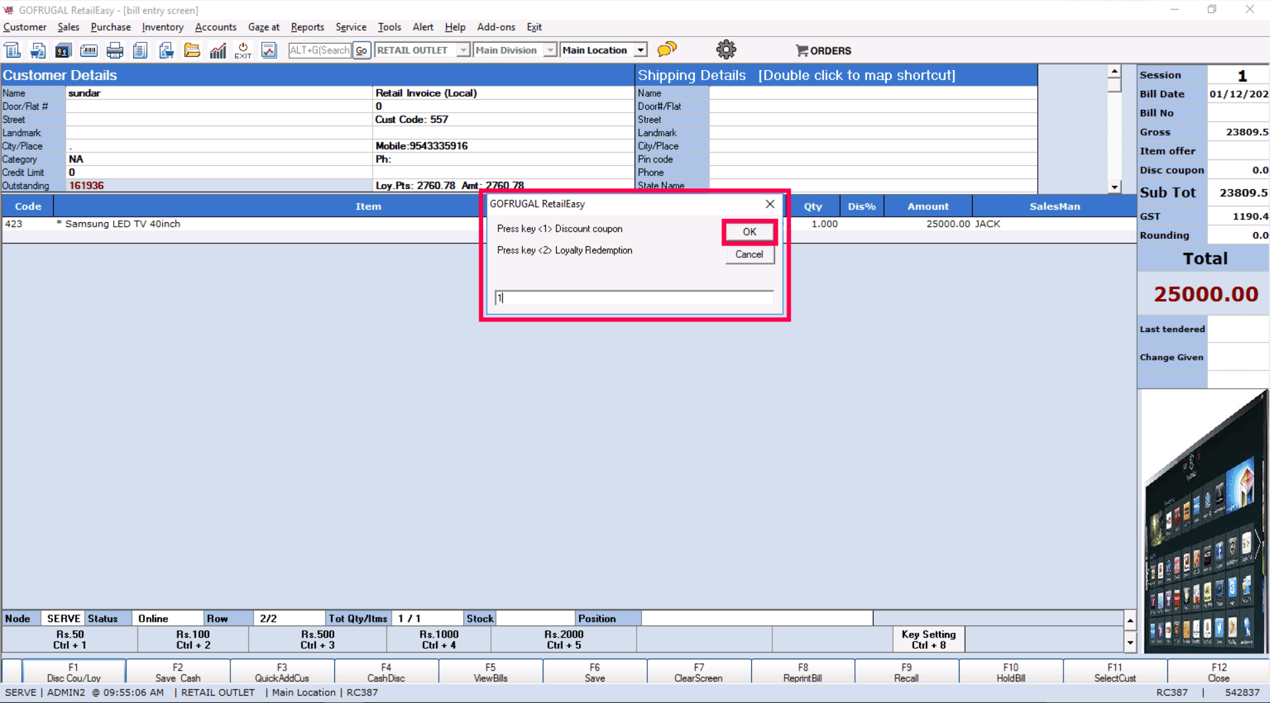Open the yellow folder toolbar icon
Image resolution: width=1270 pixels, height=703 pixels.
pyautogui.click(x=192, y=50)
